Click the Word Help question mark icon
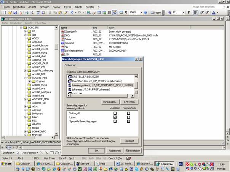230x172 pixels. (x=145, y=13)
